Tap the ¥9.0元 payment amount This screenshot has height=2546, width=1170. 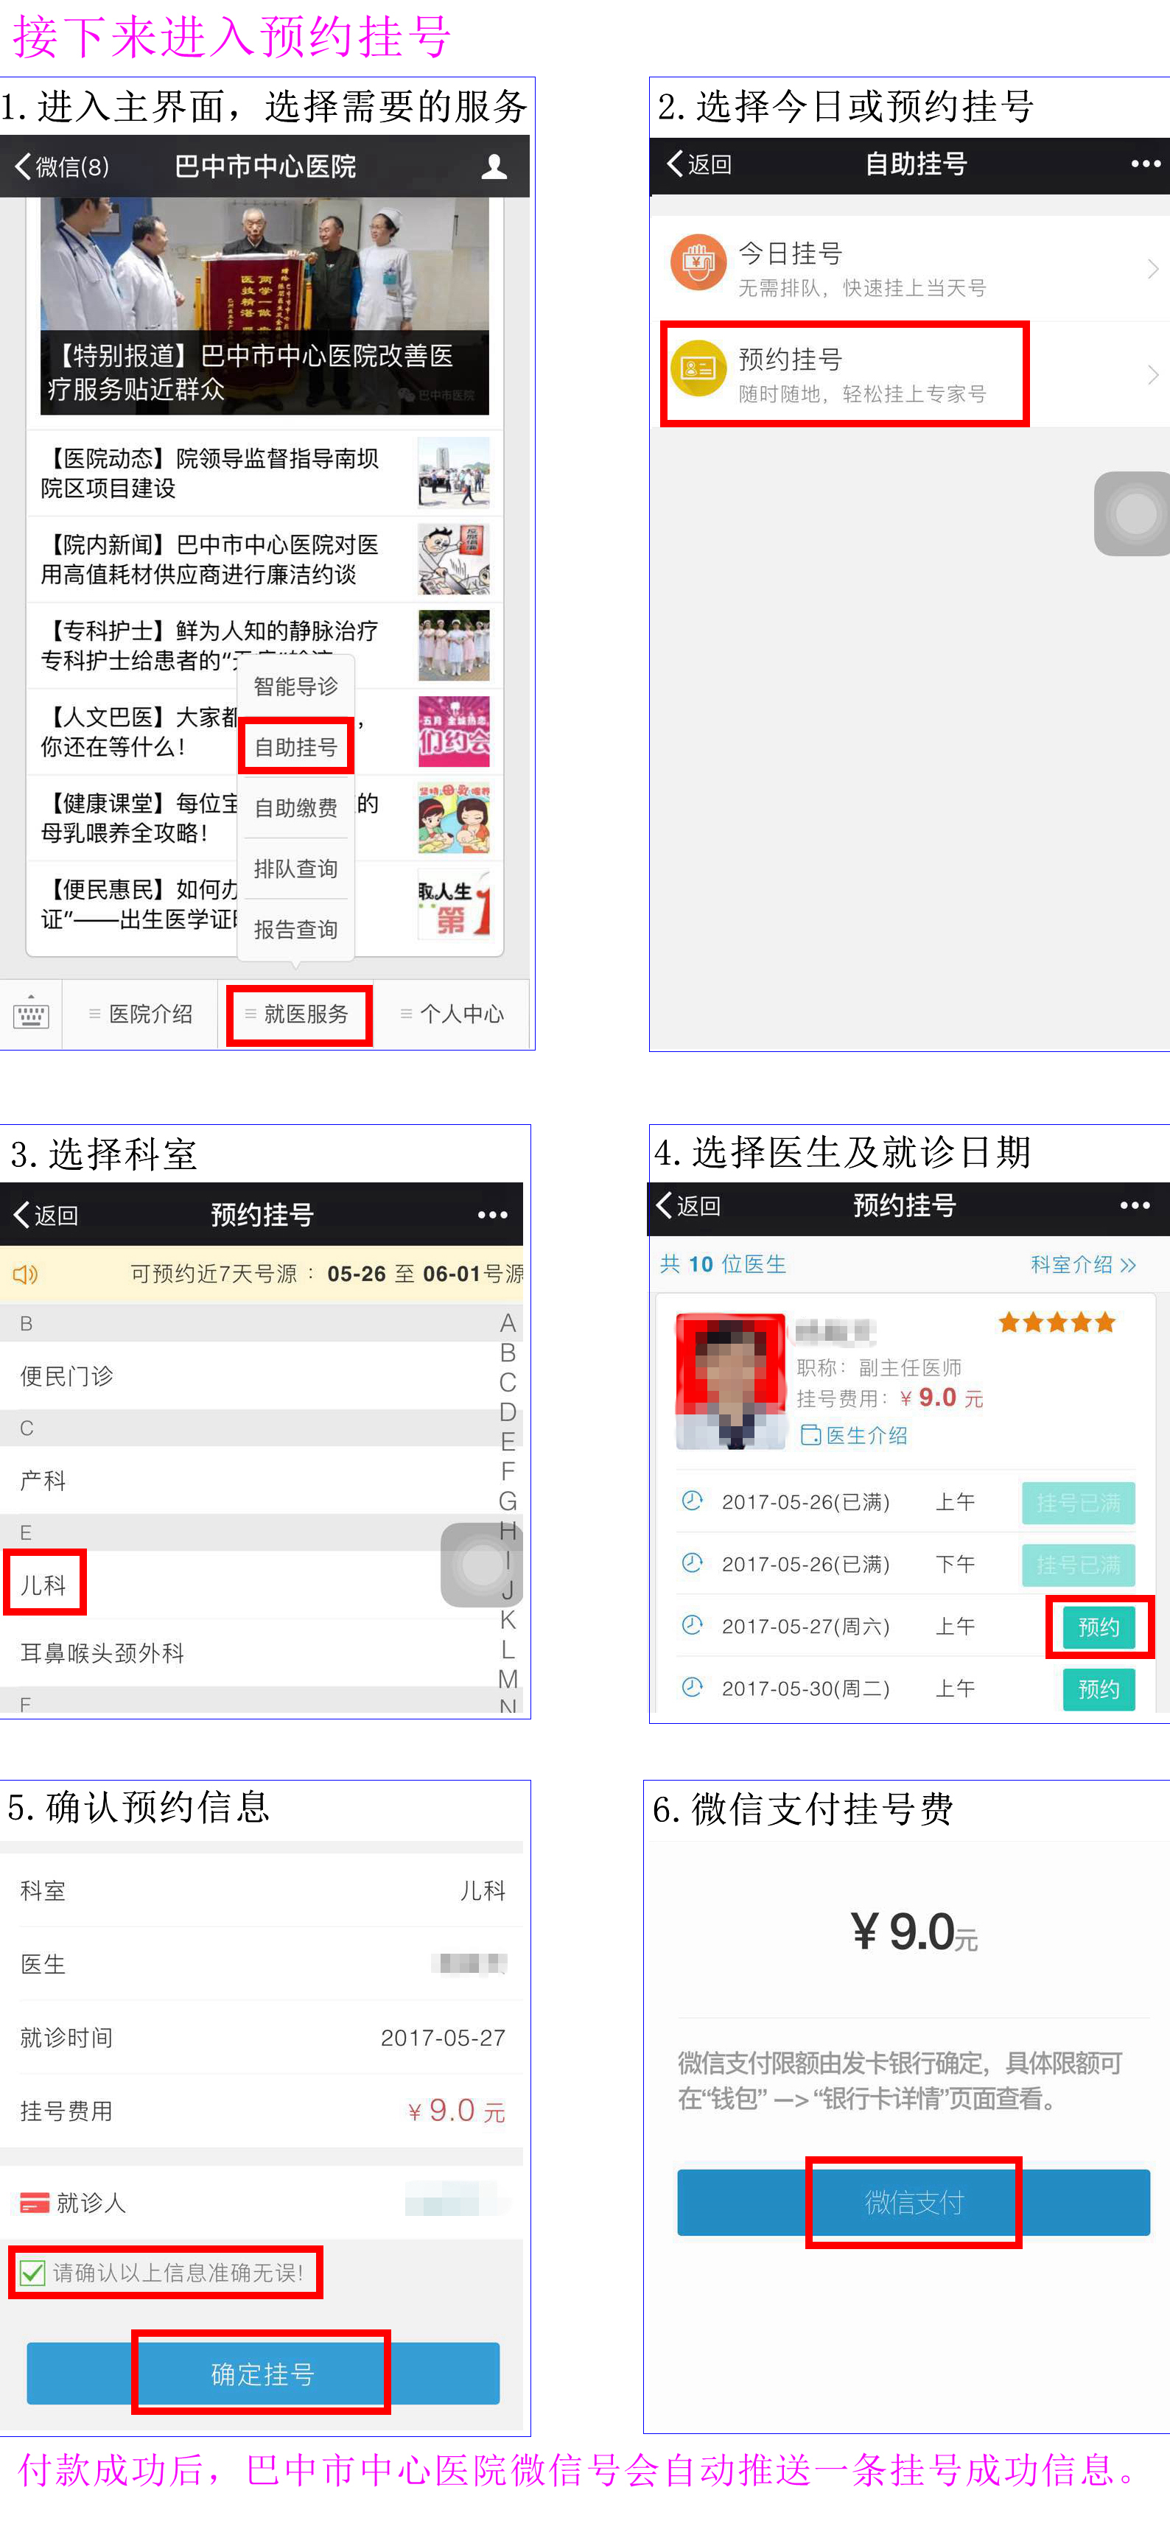[x=914, y=1932]
